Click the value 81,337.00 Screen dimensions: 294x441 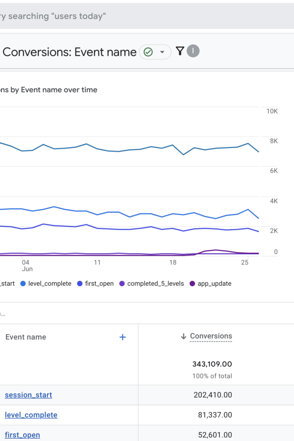tap(215, 415)
